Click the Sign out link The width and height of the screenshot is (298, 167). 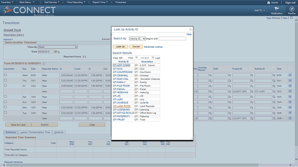tap(290, 2)
